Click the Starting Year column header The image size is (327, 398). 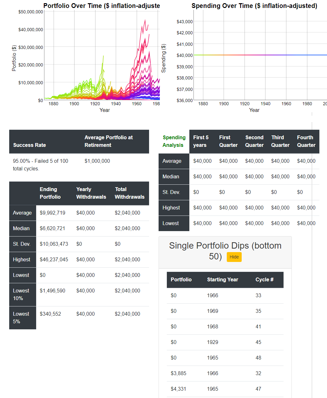coord(222,279)
